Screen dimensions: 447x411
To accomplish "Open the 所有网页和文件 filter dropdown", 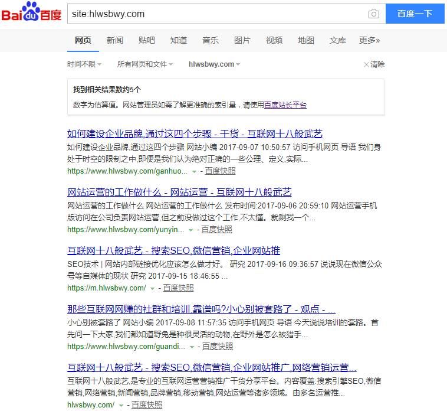I will click(x=145, y=64).
